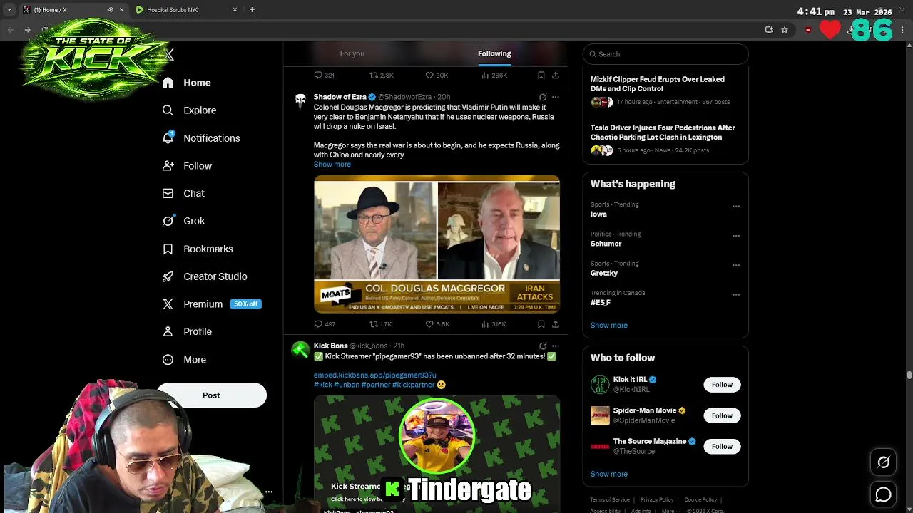Open the Follow sidebar item
Screen dimensions: 913x513
[188, 165]
